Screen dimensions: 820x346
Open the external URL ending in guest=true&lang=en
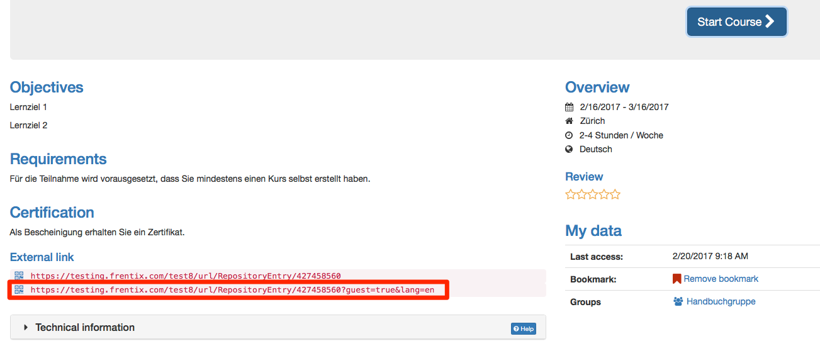tap(232, 290)
